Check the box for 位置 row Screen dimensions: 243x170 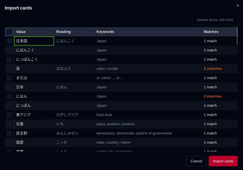tap(9, 124)
